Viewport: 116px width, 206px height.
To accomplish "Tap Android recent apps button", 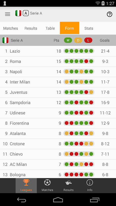I will click(x=95, y=200).
